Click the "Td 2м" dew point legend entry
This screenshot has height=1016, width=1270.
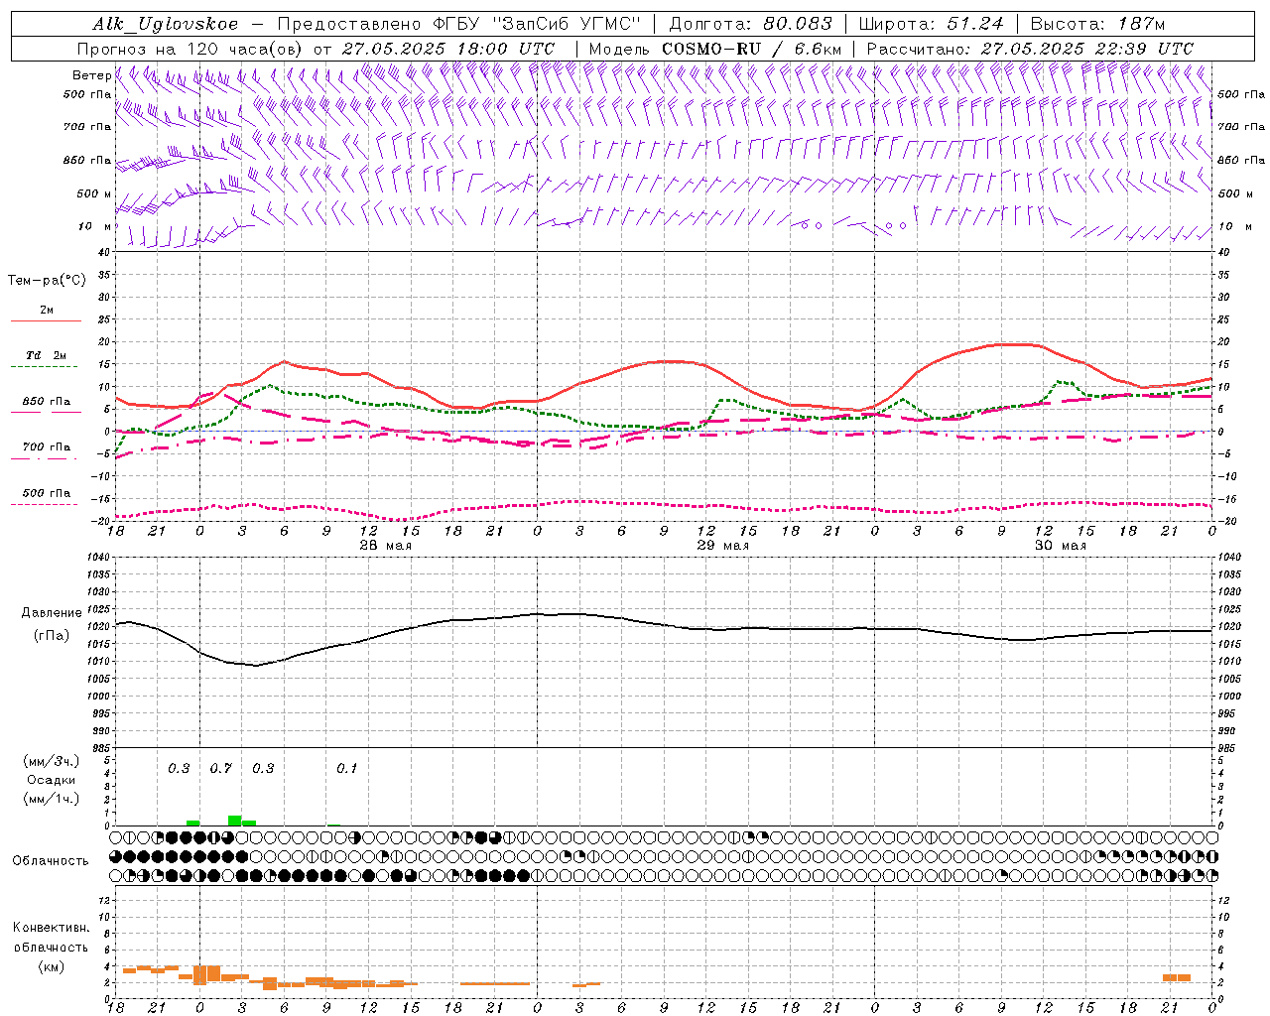tap(46, 355)
